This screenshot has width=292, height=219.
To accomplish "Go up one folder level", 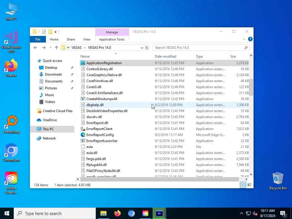I will (x=56, y=48).
